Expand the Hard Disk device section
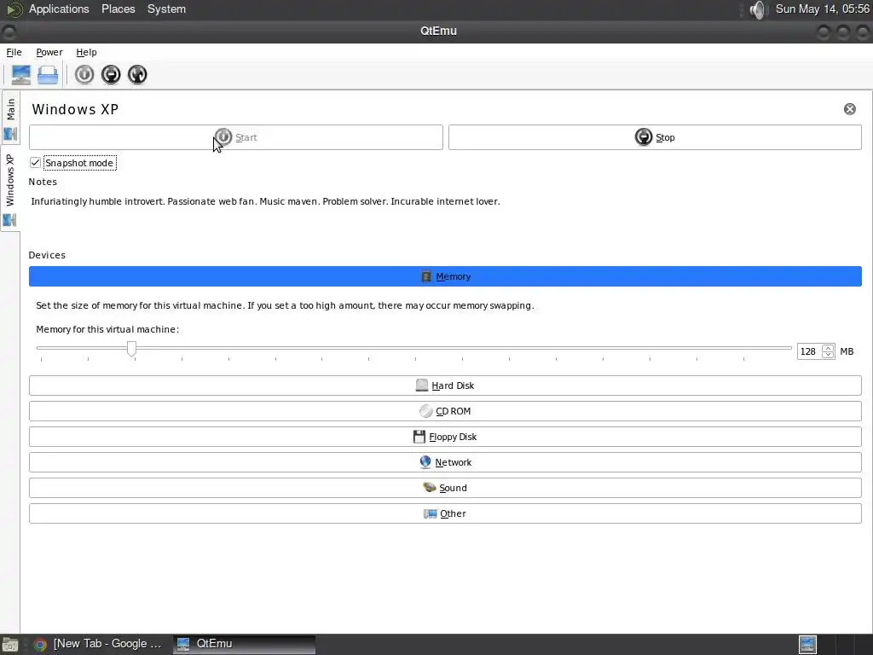This screenshot has width=873, height=655. pyautogui.click(x=445, y=385)
